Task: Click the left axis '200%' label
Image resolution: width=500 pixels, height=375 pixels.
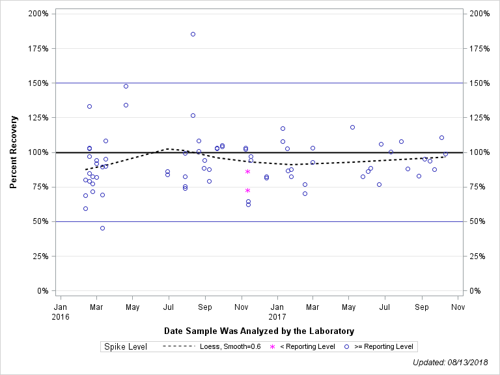Action: 38,14
